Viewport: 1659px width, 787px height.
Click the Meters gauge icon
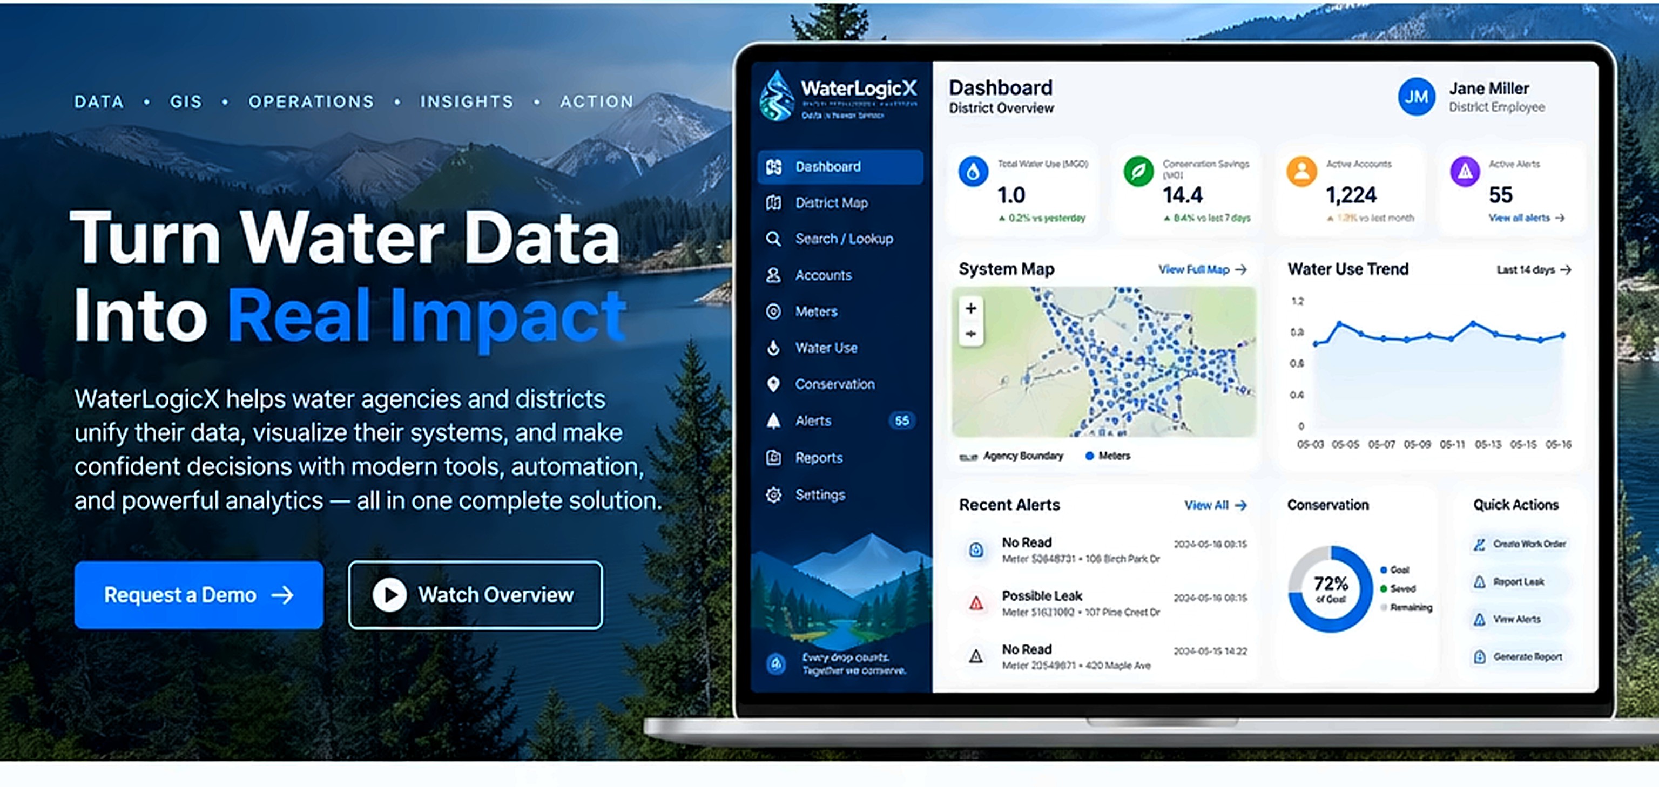[x=773, y=311]
